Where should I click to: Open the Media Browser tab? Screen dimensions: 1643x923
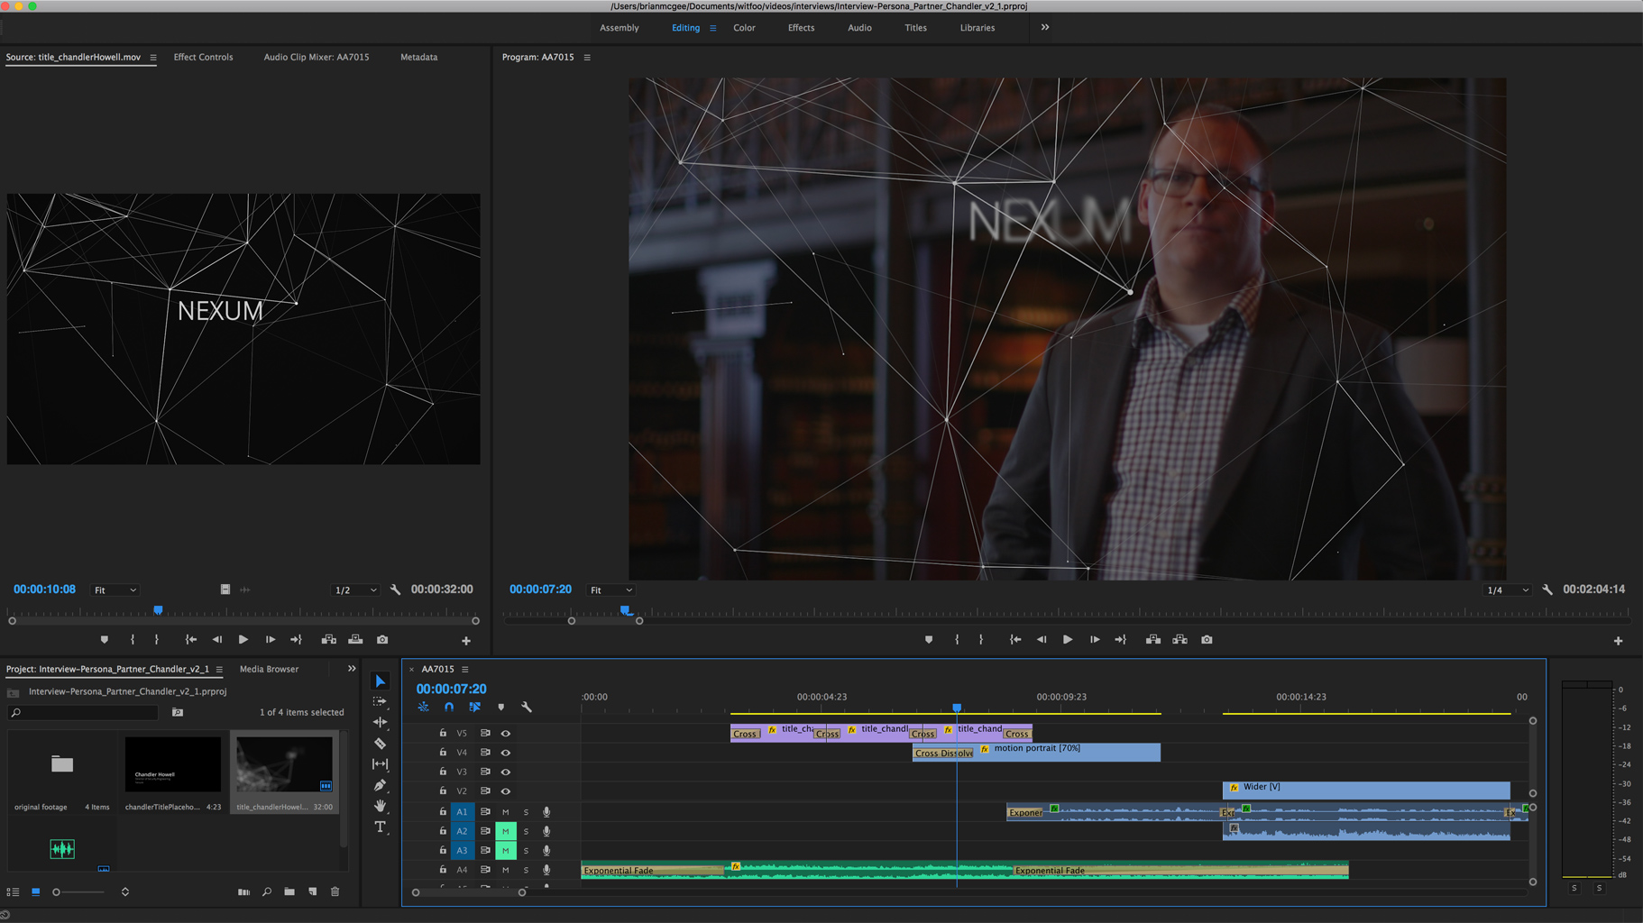(x=269, y=669)
